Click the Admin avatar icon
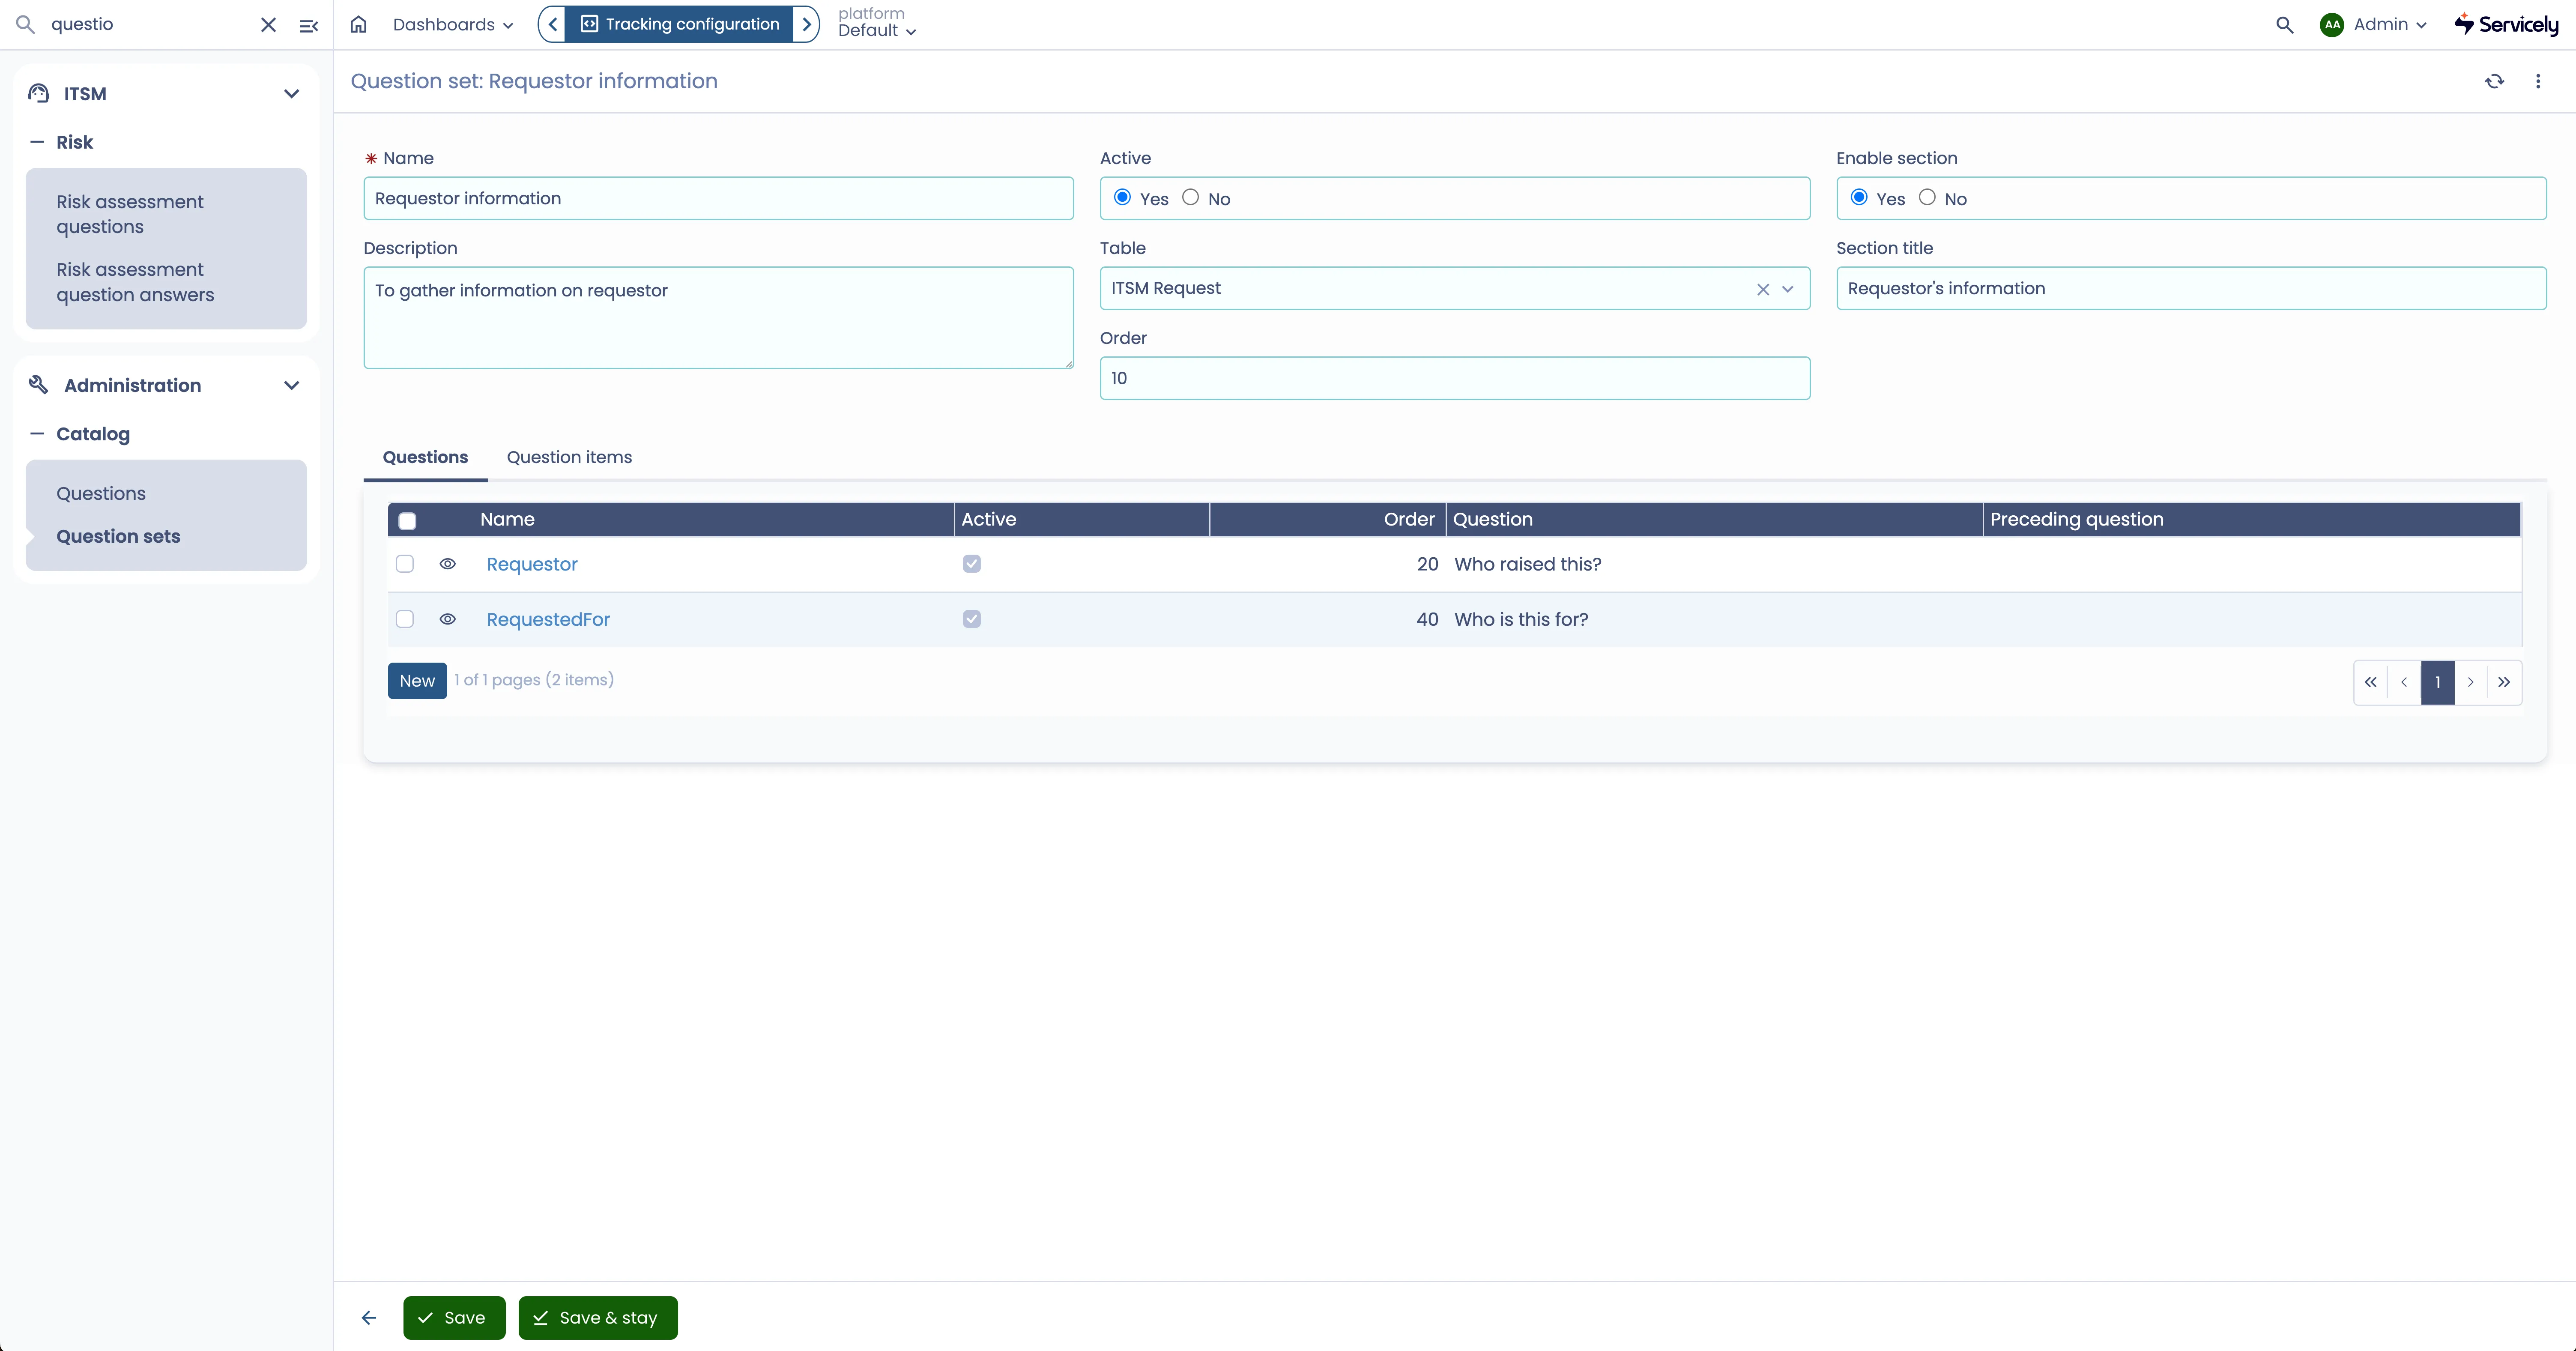This screenshot has width=2576, height=1351. [x=2332, y=25]
